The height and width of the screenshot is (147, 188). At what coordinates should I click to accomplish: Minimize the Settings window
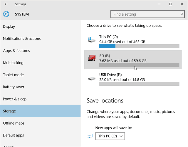(159, 4)
